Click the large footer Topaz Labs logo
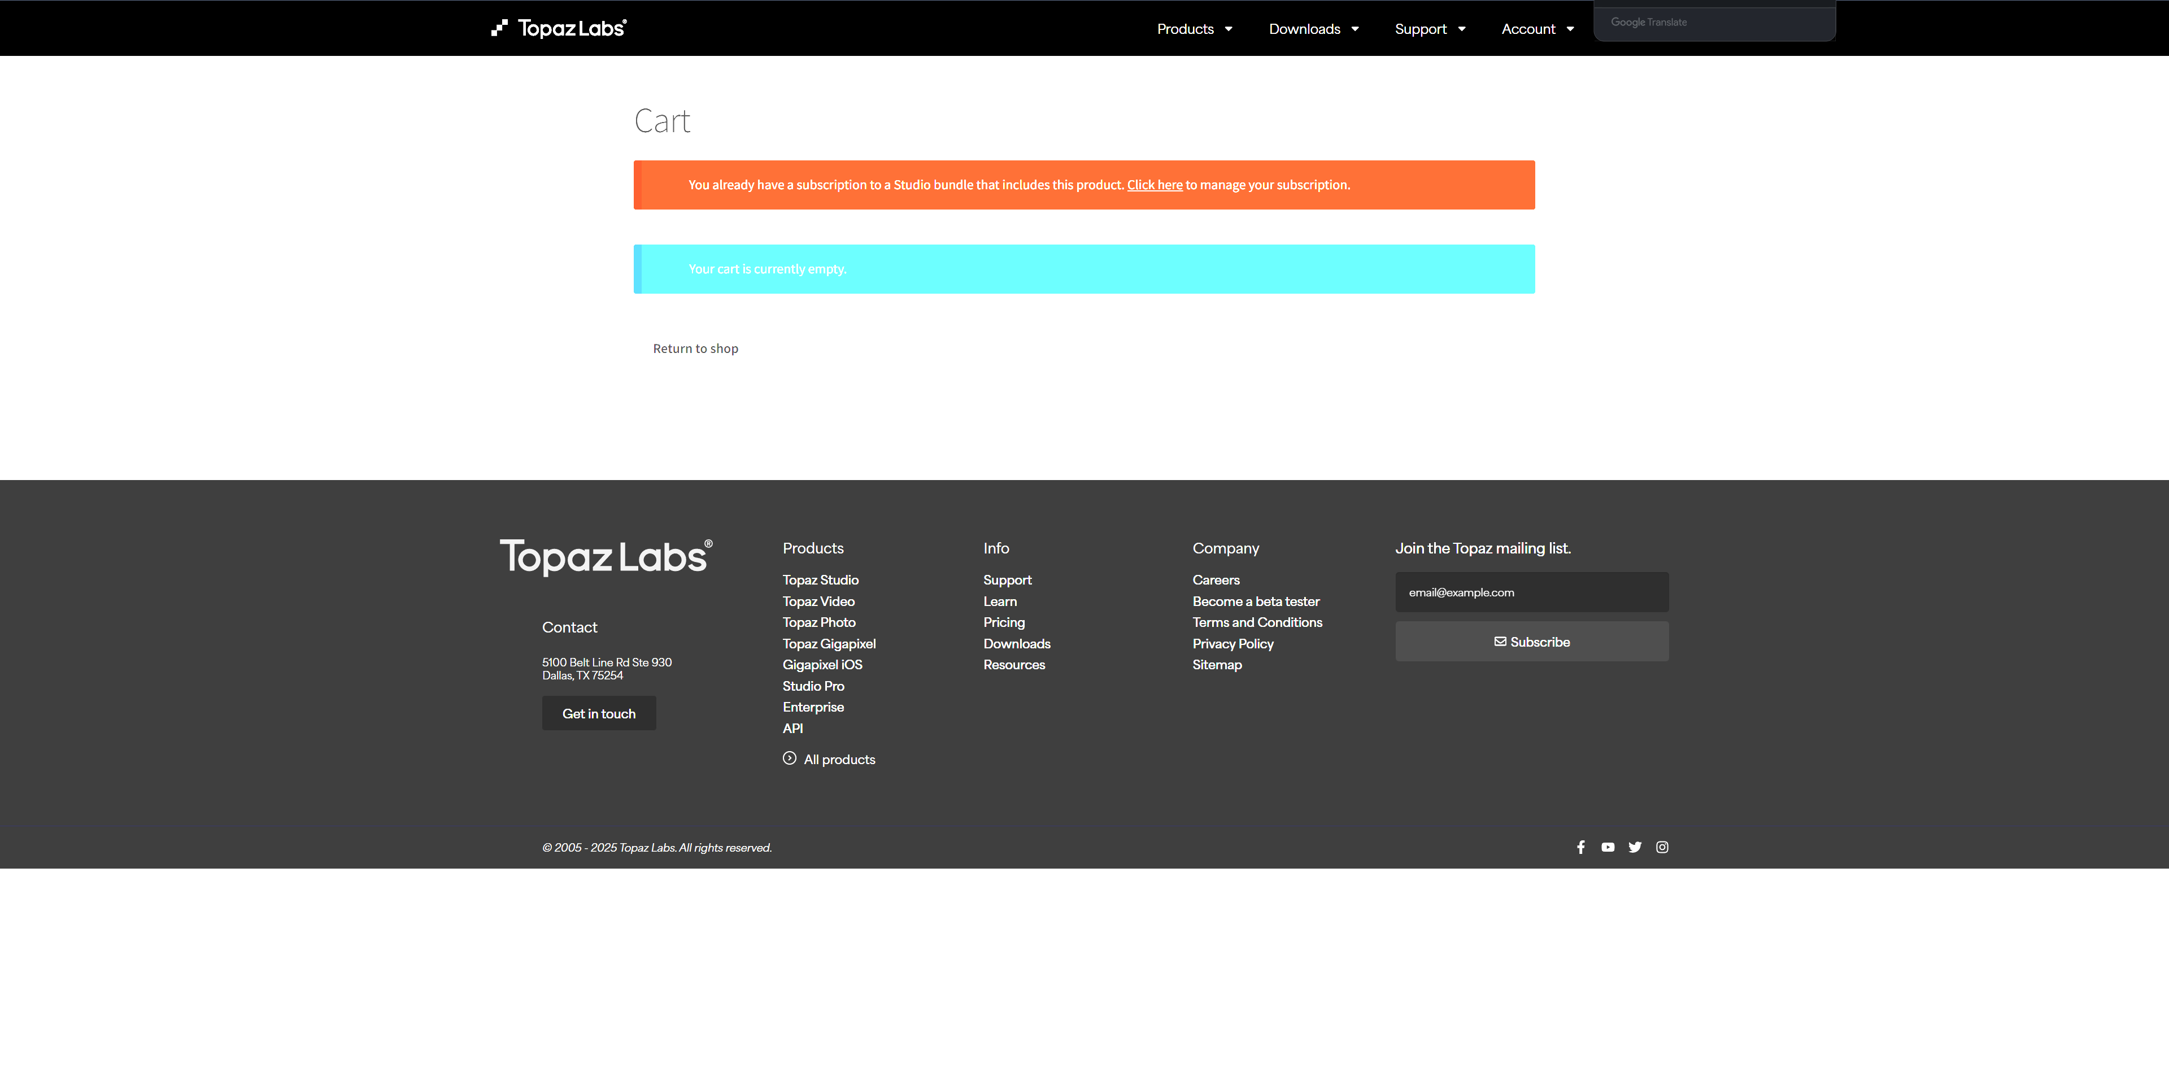Image resolution: width=2169 pixels, height=1077 pixels. tap(606, 557)
